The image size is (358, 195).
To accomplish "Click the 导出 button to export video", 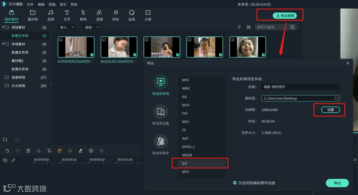I will click(x=337, y=183).
